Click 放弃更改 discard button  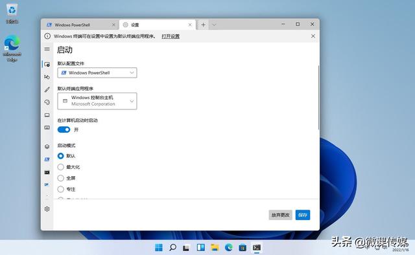tap(280, 215)
